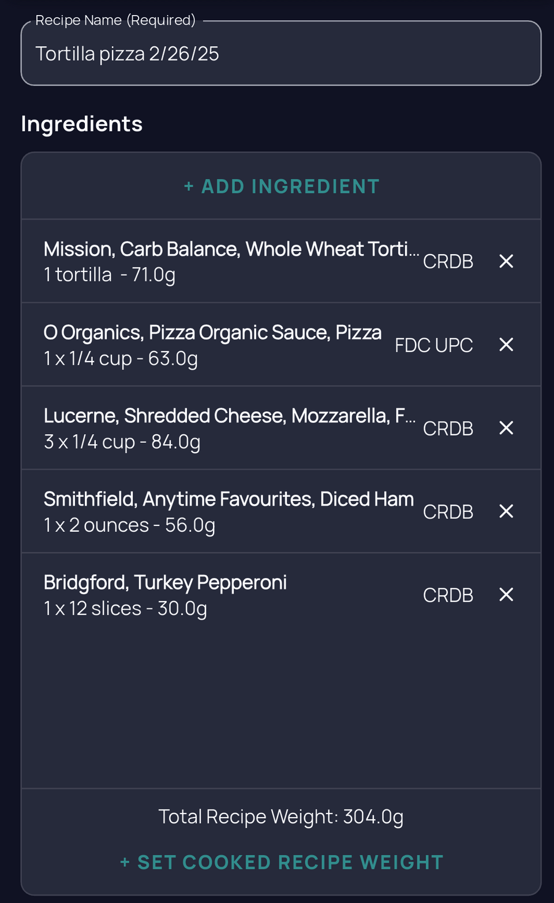This screenshot has width=554, height=903.
Task: Remove Lucerne shredded mozzarella from recipe
Action: tap(506, 428)
